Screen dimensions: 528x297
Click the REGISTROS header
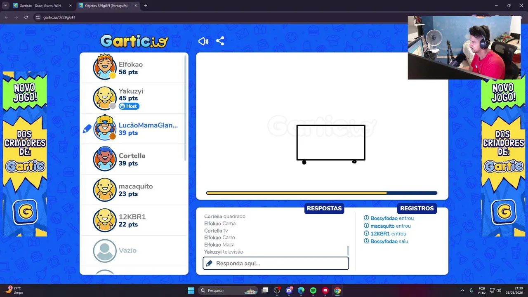(x=417, y=208)
